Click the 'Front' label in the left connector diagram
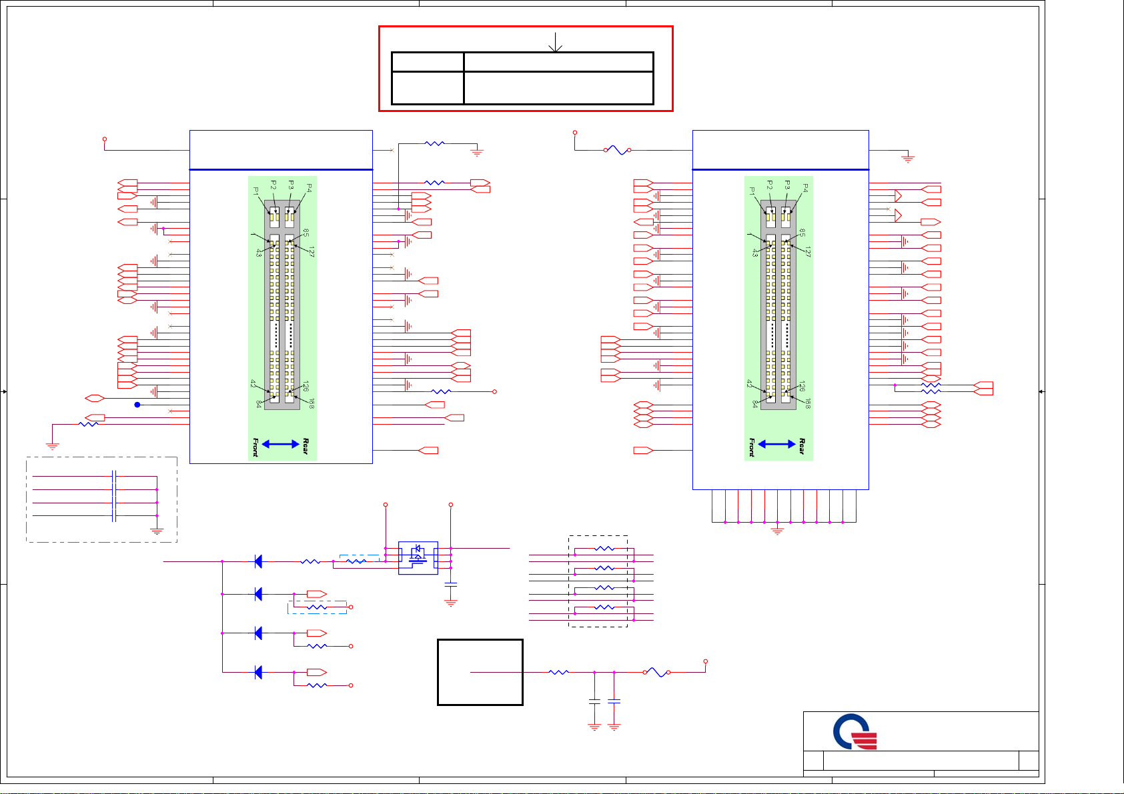The width and height of the screenshot is (1124, 794). 255,448
